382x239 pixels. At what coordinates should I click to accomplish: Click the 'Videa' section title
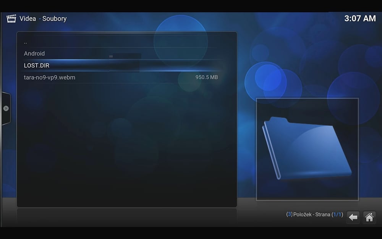click(28, 18)
